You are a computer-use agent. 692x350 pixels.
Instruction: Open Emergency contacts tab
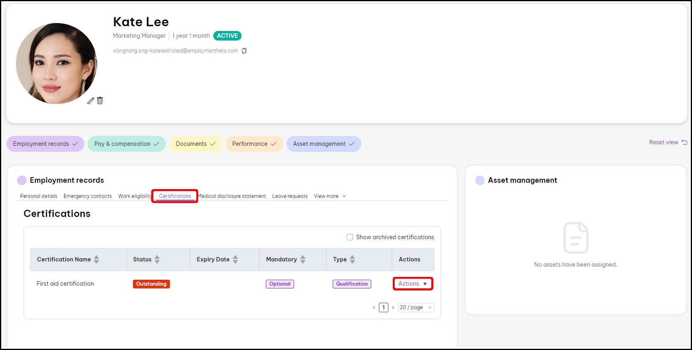click(x=88, y=196)
